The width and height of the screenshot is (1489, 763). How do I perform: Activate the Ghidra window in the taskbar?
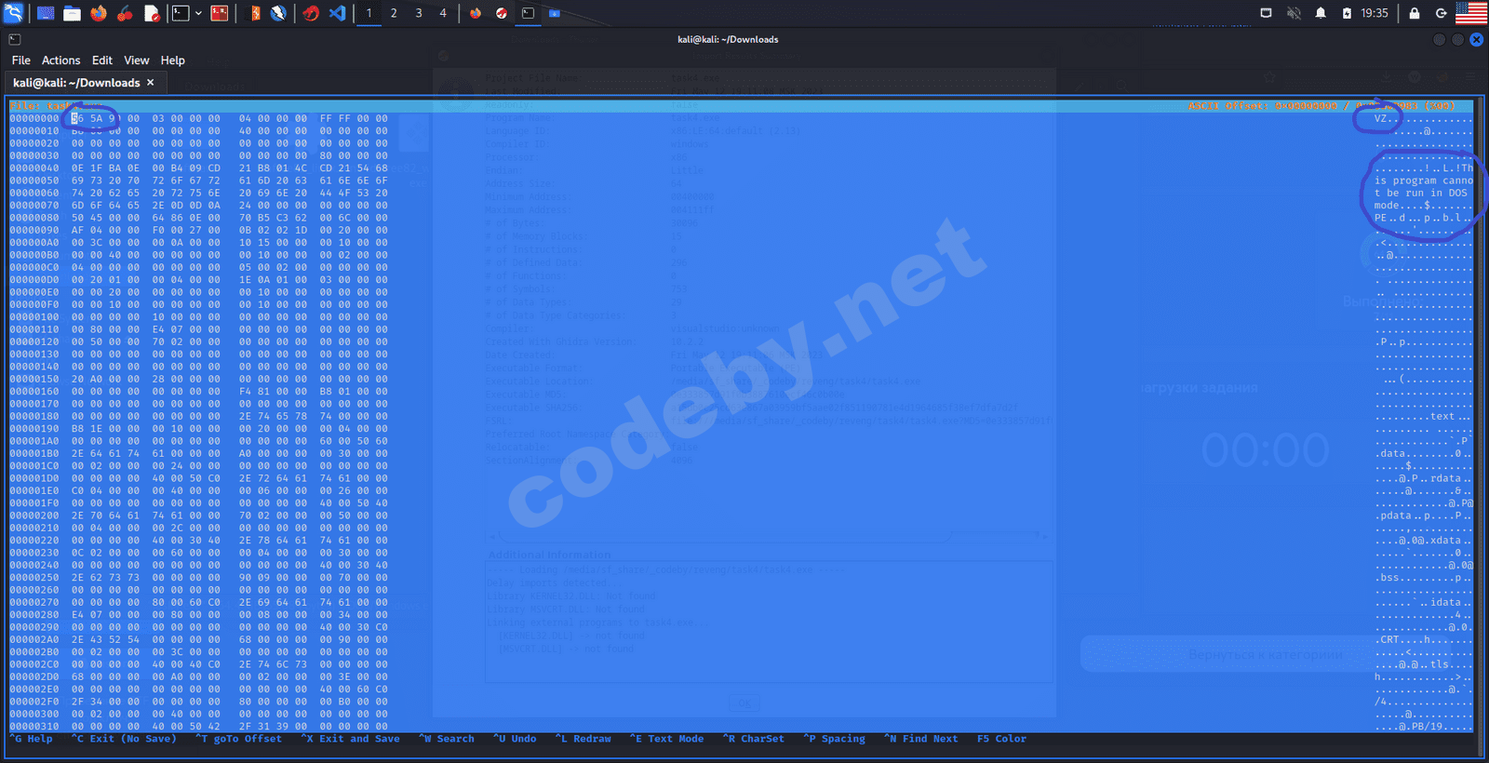(x=502, y=13)
